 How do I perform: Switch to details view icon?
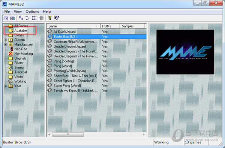tap(41, 18)
